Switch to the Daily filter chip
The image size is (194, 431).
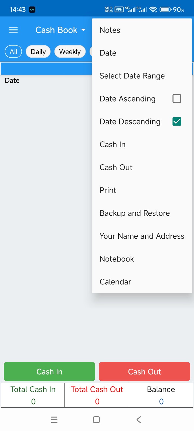pos(38,51)
